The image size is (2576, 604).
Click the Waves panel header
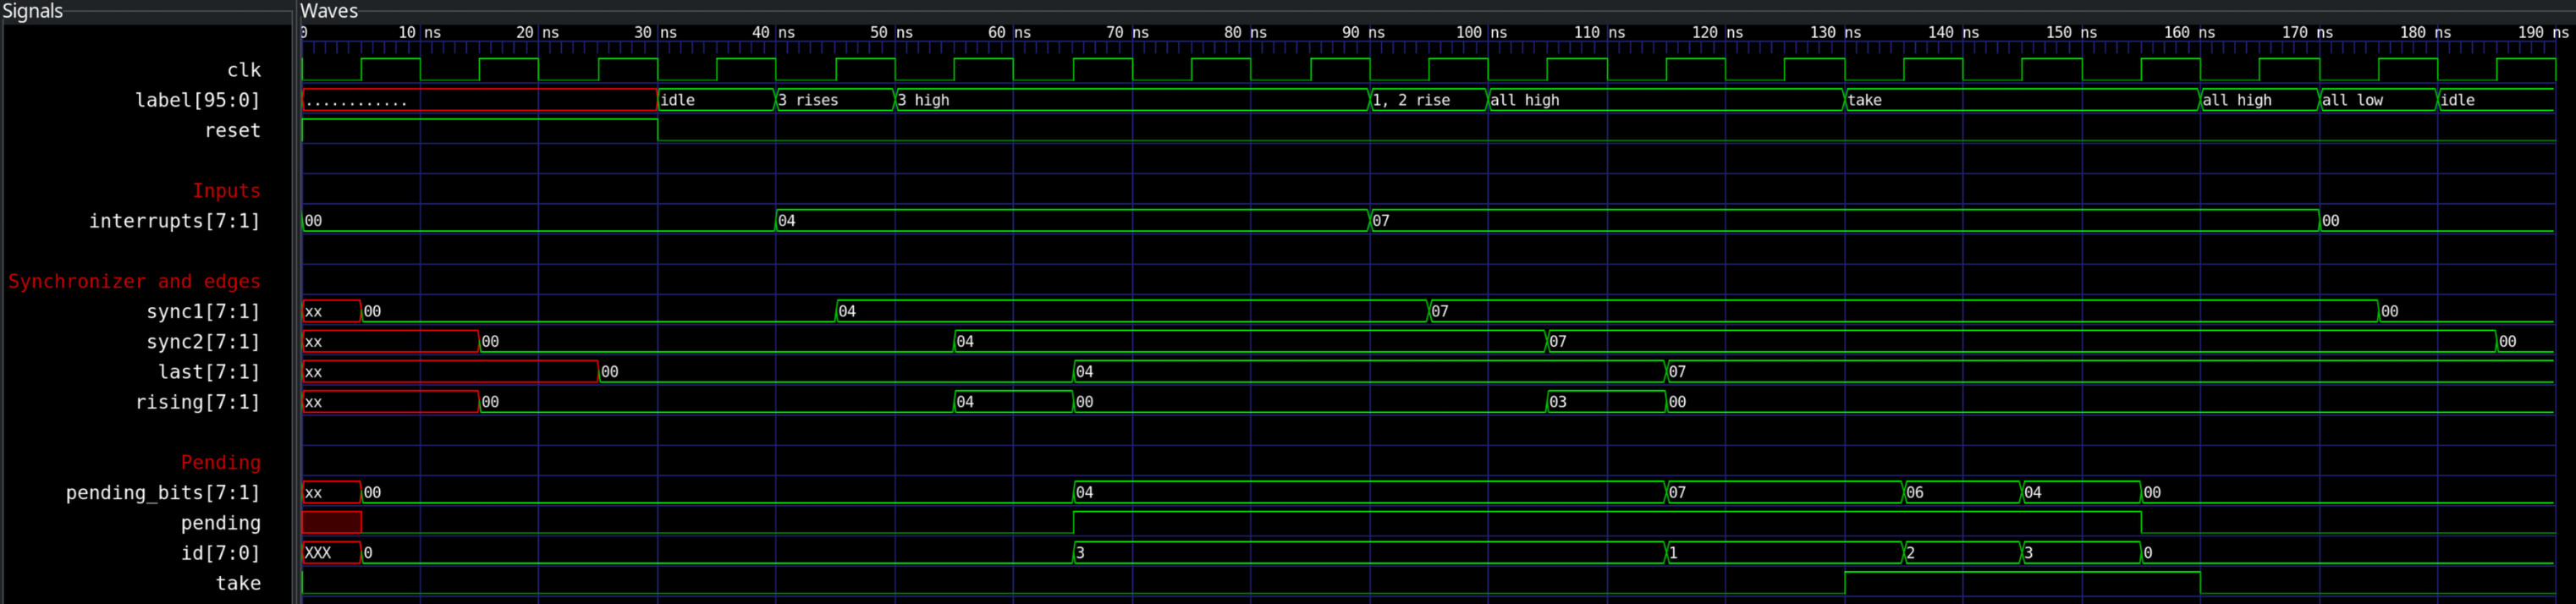tap(329, 11)
